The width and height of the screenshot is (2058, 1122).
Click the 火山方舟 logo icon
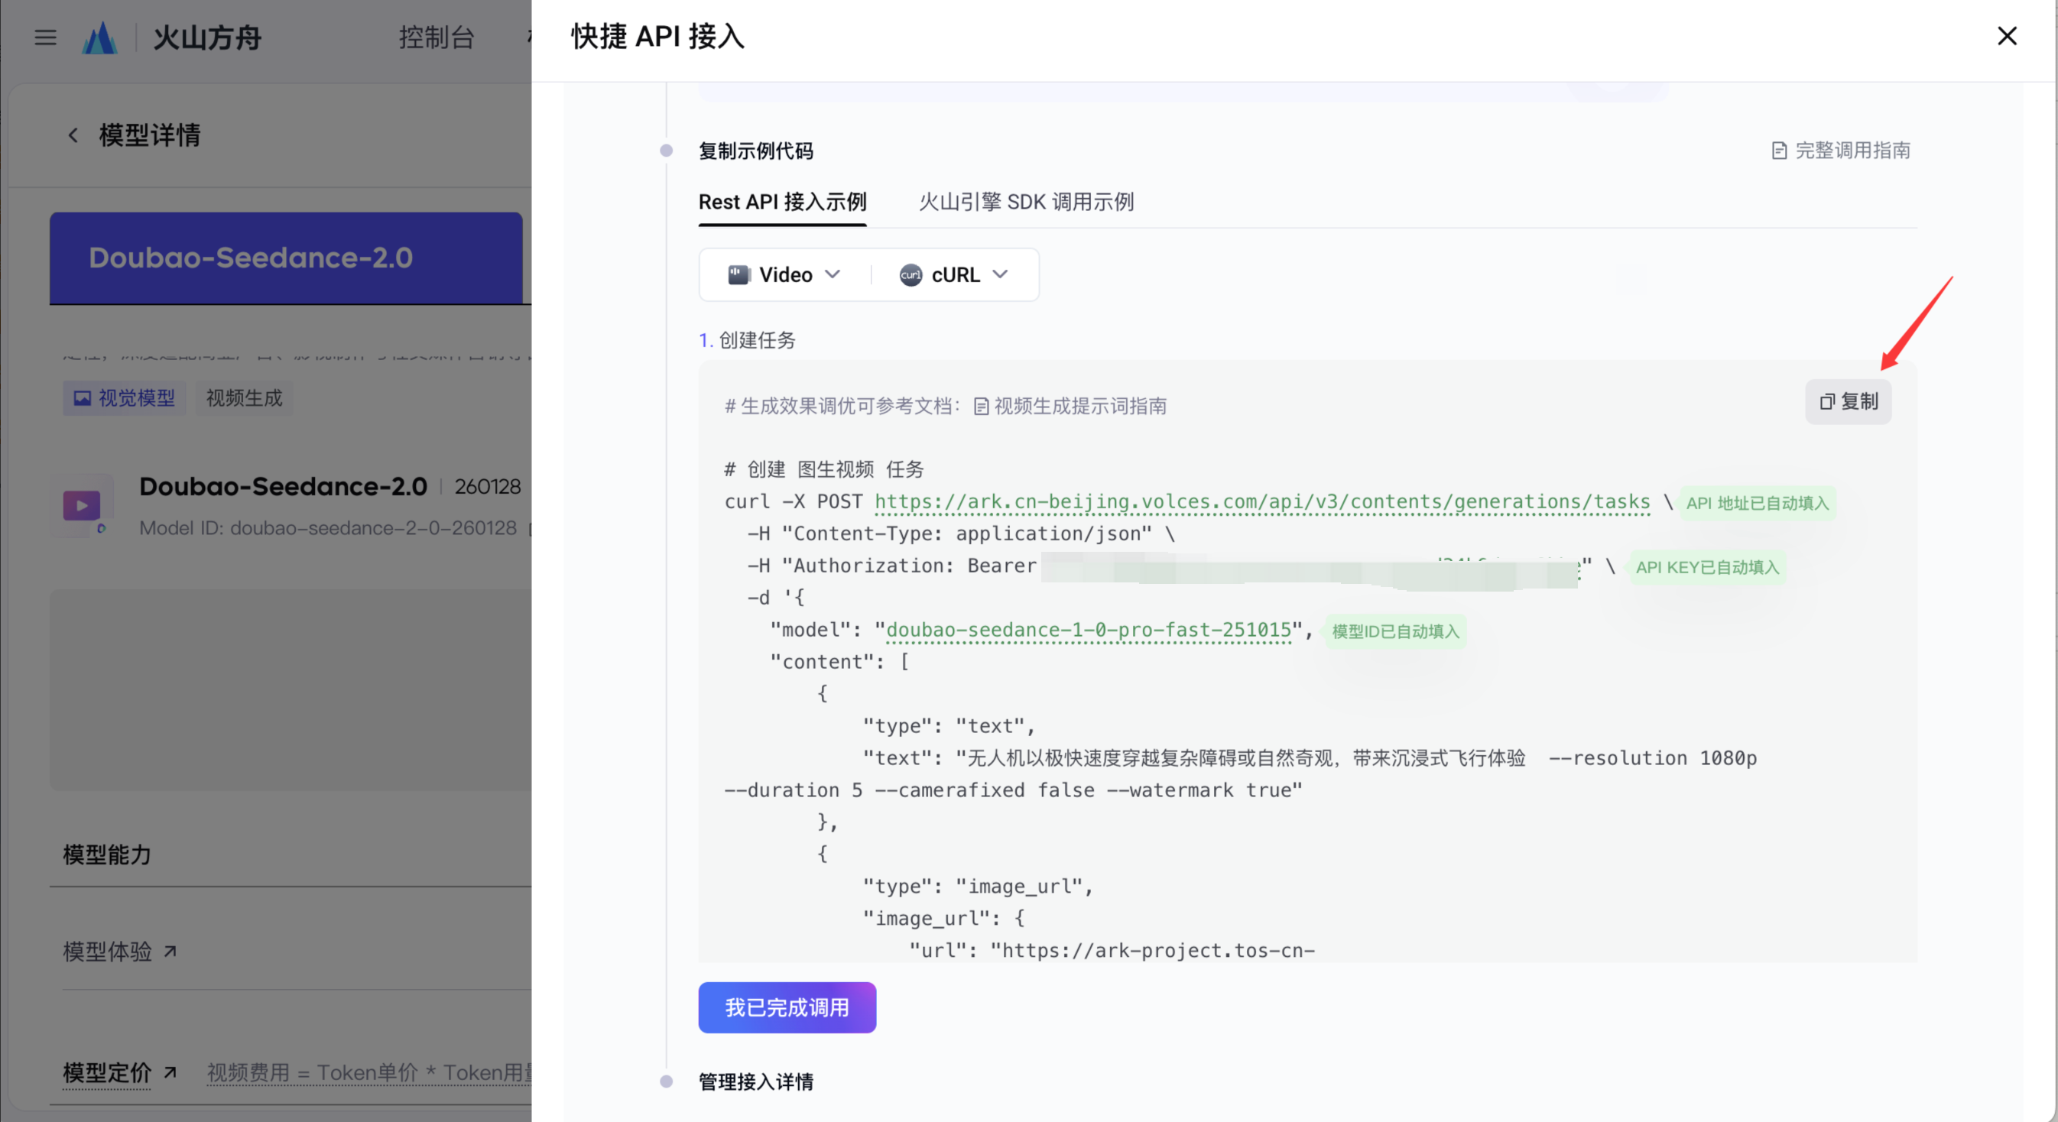[x=100, y=37]
